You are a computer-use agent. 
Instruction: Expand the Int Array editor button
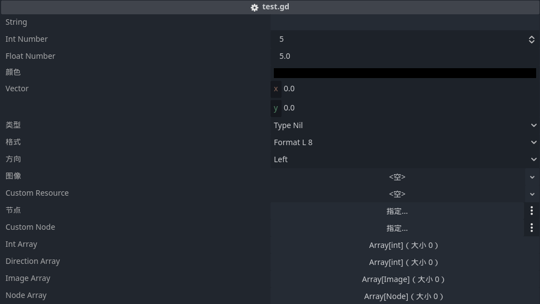click(x=404, y=245)
